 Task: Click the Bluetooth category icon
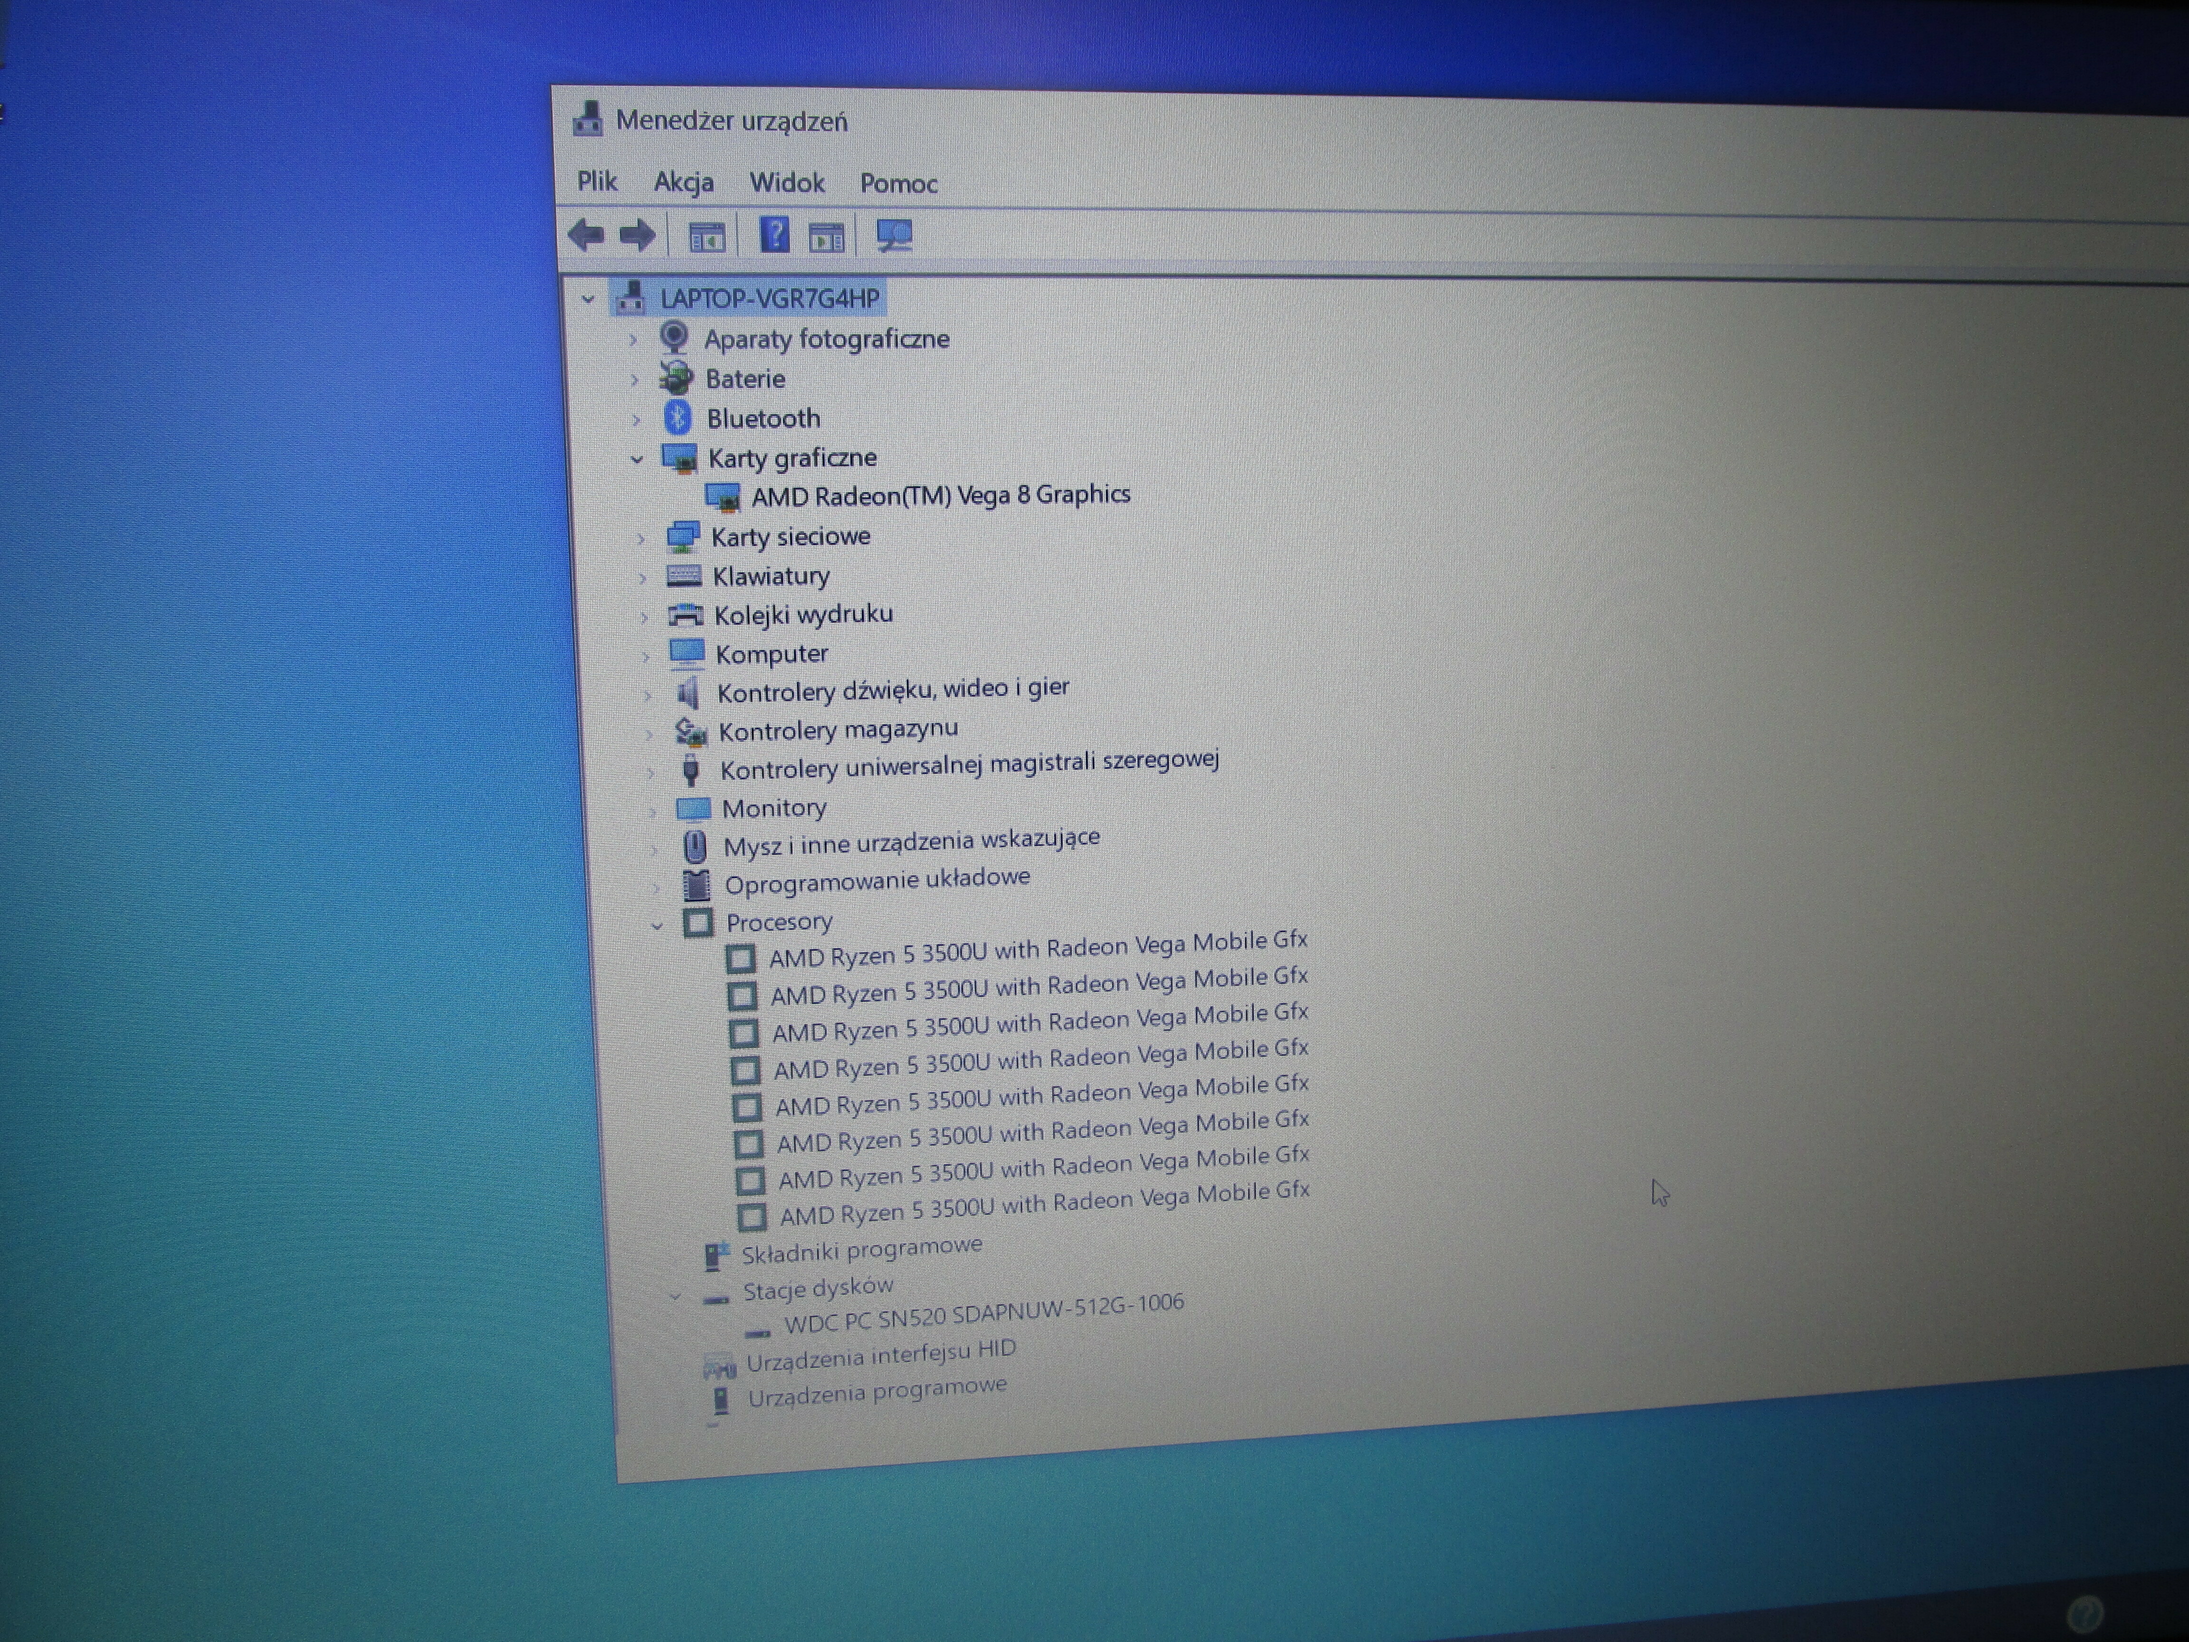pyautogui.click(x=677, y=418)
